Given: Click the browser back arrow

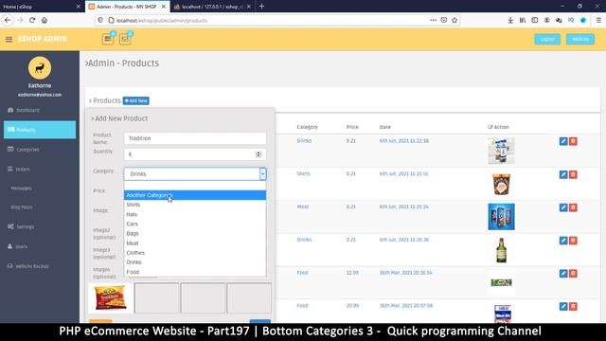Looking at the screenshot, I should tap(8, 20).
